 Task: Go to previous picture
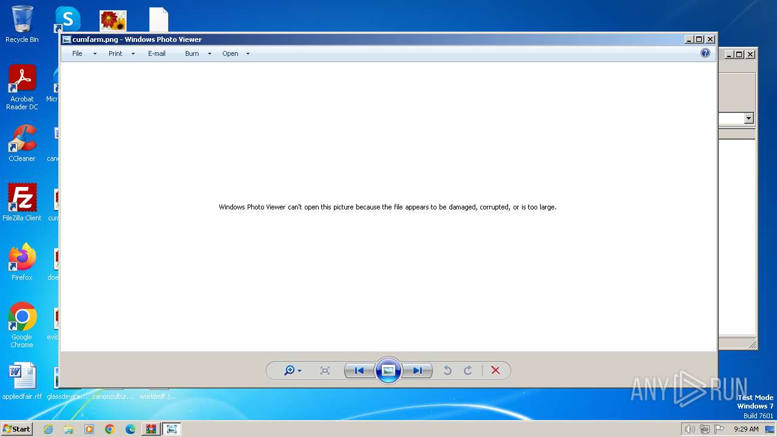click(359, 370)
